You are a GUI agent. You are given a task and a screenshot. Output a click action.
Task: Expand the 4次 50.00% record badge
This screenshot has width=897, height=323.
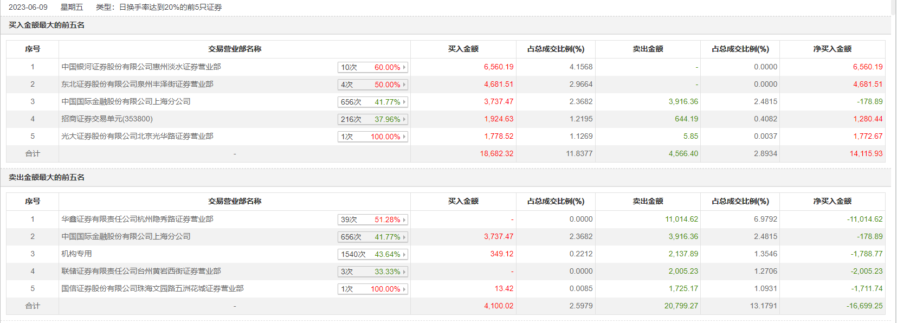coord(372,85)
